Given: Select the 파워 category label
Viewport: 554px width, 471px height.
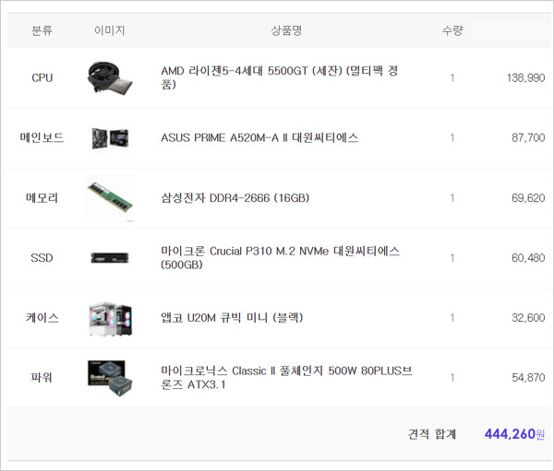Looking at the screenshot, I should tap(42, 378).
